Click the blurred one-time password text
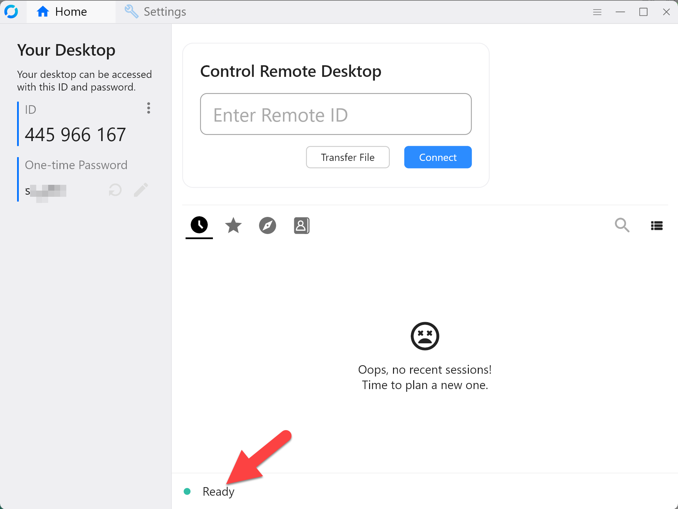This screenshot has width=678, height=509. coord(46,191)
